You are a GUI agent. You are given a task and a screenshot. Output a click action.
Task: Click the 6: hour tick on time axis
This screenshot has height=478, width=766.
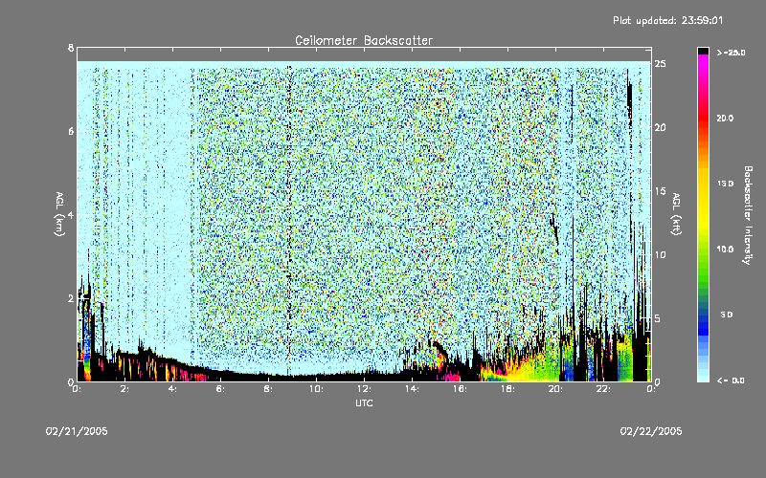(221, 389)
